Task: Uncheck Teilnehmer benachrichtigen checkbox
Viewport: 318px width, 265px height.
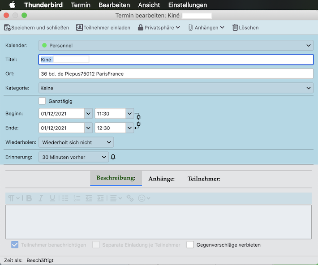Action: [15, 245]
